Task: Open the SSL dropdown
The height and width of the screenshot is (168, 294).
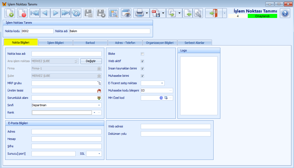Action: [99, 154]
